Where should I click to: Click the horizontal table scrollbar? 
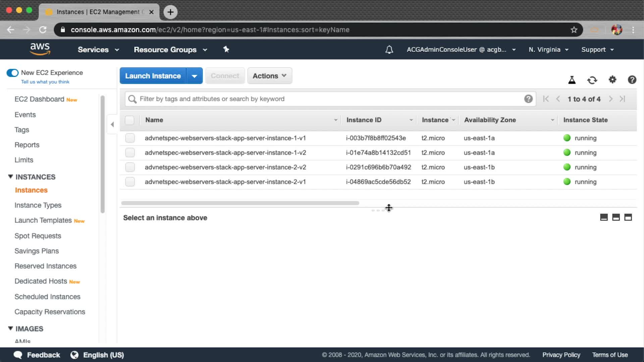pyautogui.click(x=240, y=203)
